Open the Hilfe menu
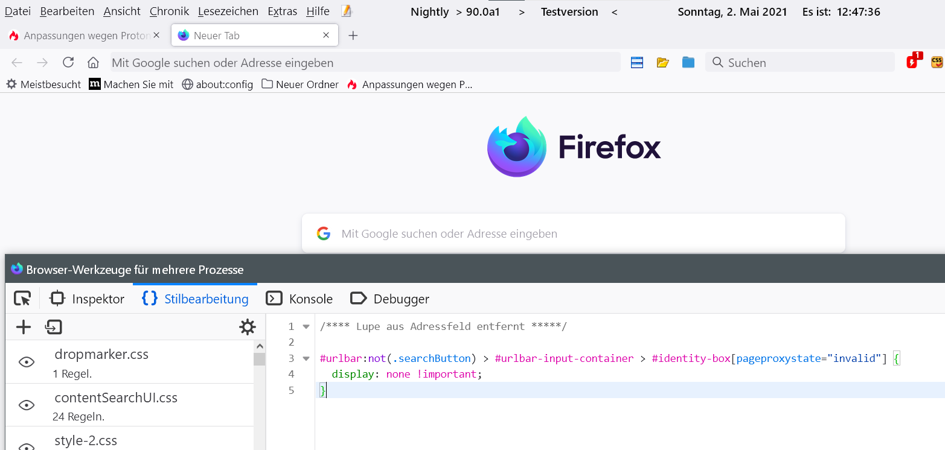 coord(318,11)
